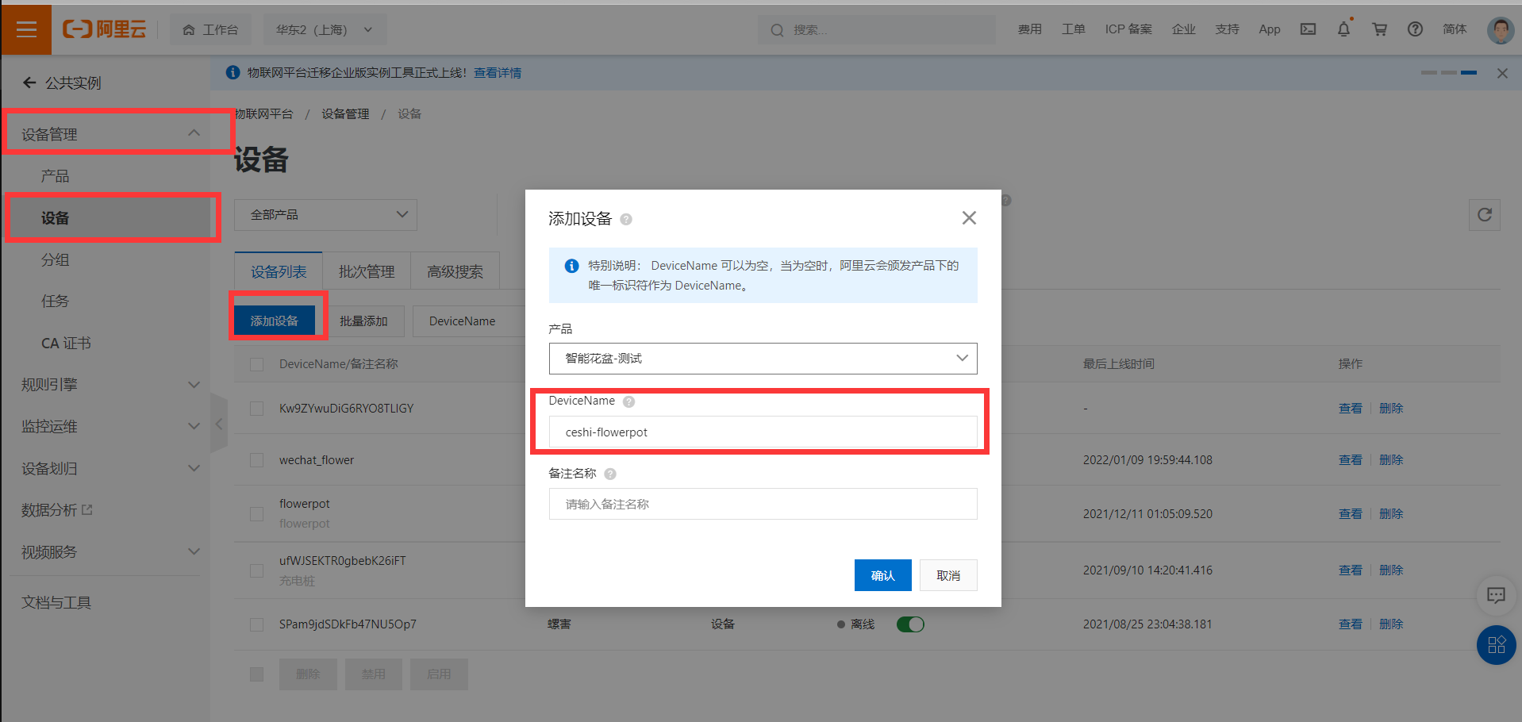Open the Cloud Shell terminal icon
Image resolution: width=1522 pixels, height=722 pixels.
(1308, 29)
